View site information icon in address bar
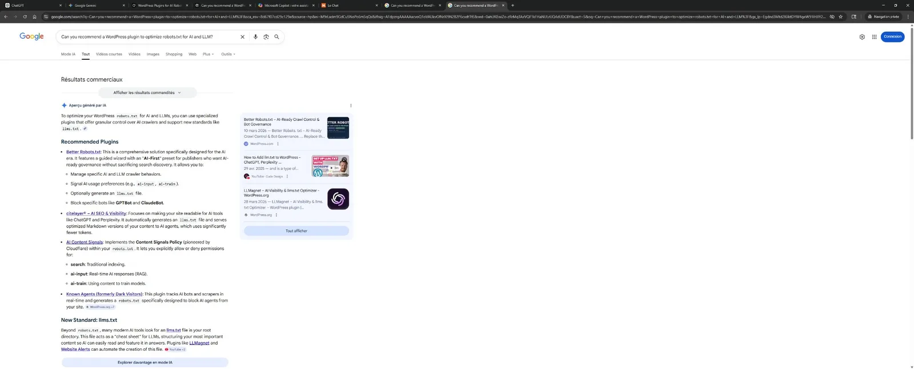The image size is (914, 369). 46,17
